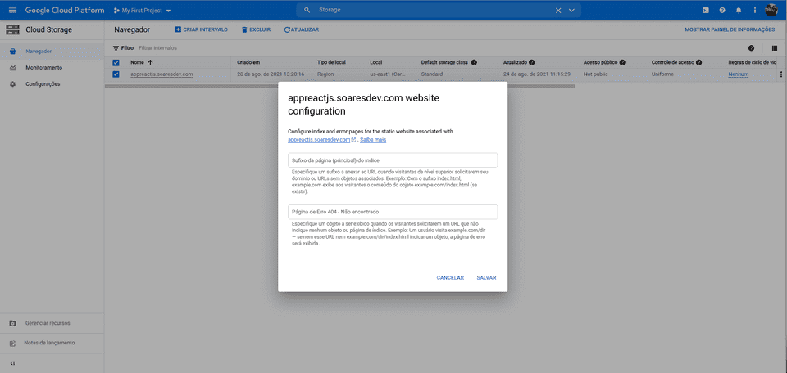Toggle the select-all buckets checkbox
787x373 pixels.
pyautogui.click(x=116, y=62)
